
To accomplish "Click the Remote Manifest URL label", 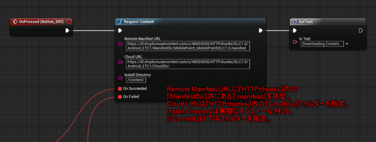I will tap(142, 39).
